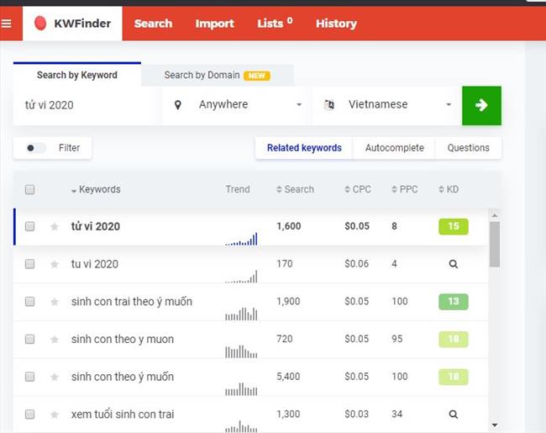Open the Vietnamese language dropdown
This screenshot has width=546, height=433.
click(x=387, y=105)
